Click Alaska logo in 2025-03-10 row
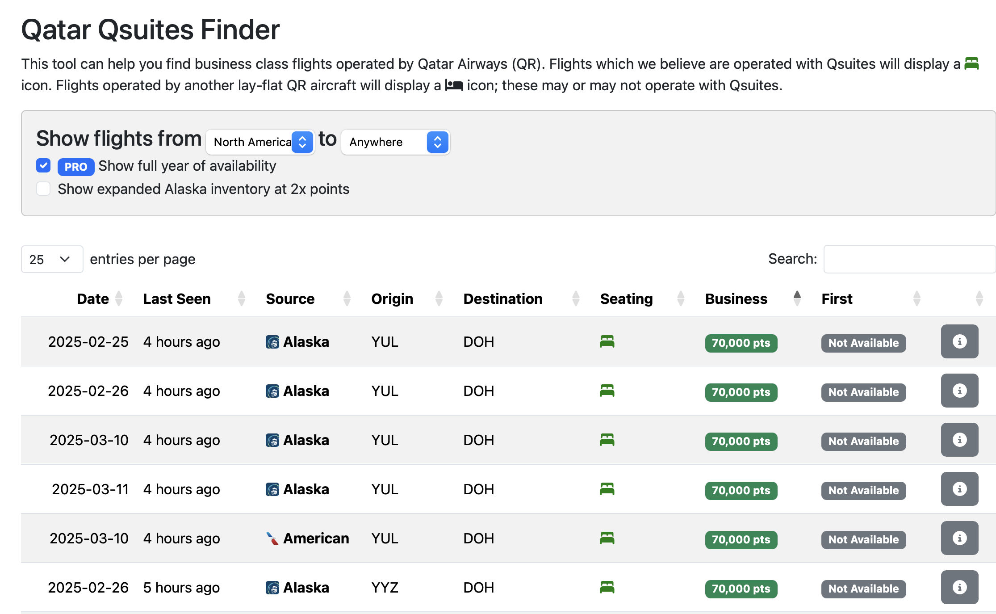The width and height of the screenshot is (996, 614). (x=272, y=440)
